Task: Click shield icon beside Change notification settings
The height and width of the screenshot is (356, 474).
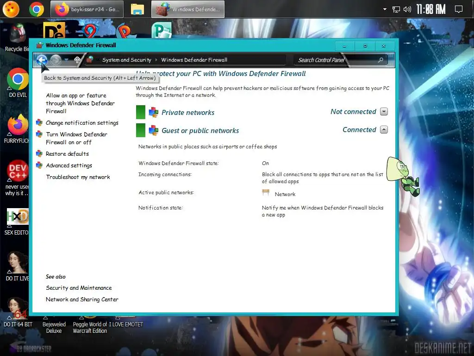Action: click(x=39, y=122)
